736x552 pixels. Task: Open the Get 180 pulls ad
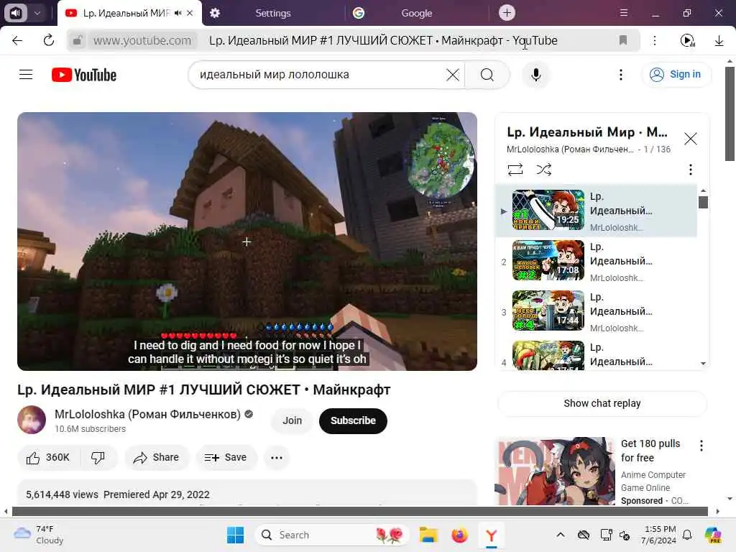pyautogui.click(x=650, y=451)
